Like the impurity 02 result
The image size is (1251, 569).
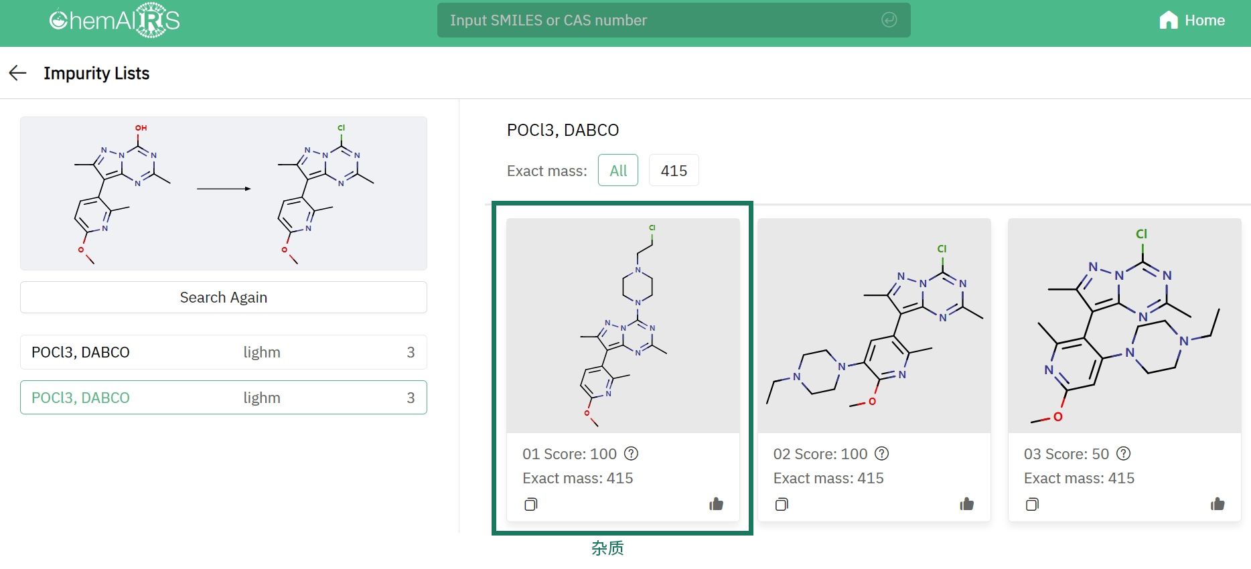point(966,504)
